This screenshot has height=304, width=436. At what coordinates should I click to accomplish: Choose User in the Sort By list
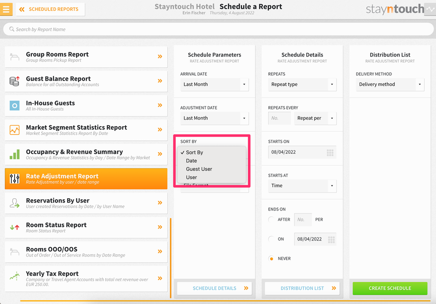(x=212, y=177)
